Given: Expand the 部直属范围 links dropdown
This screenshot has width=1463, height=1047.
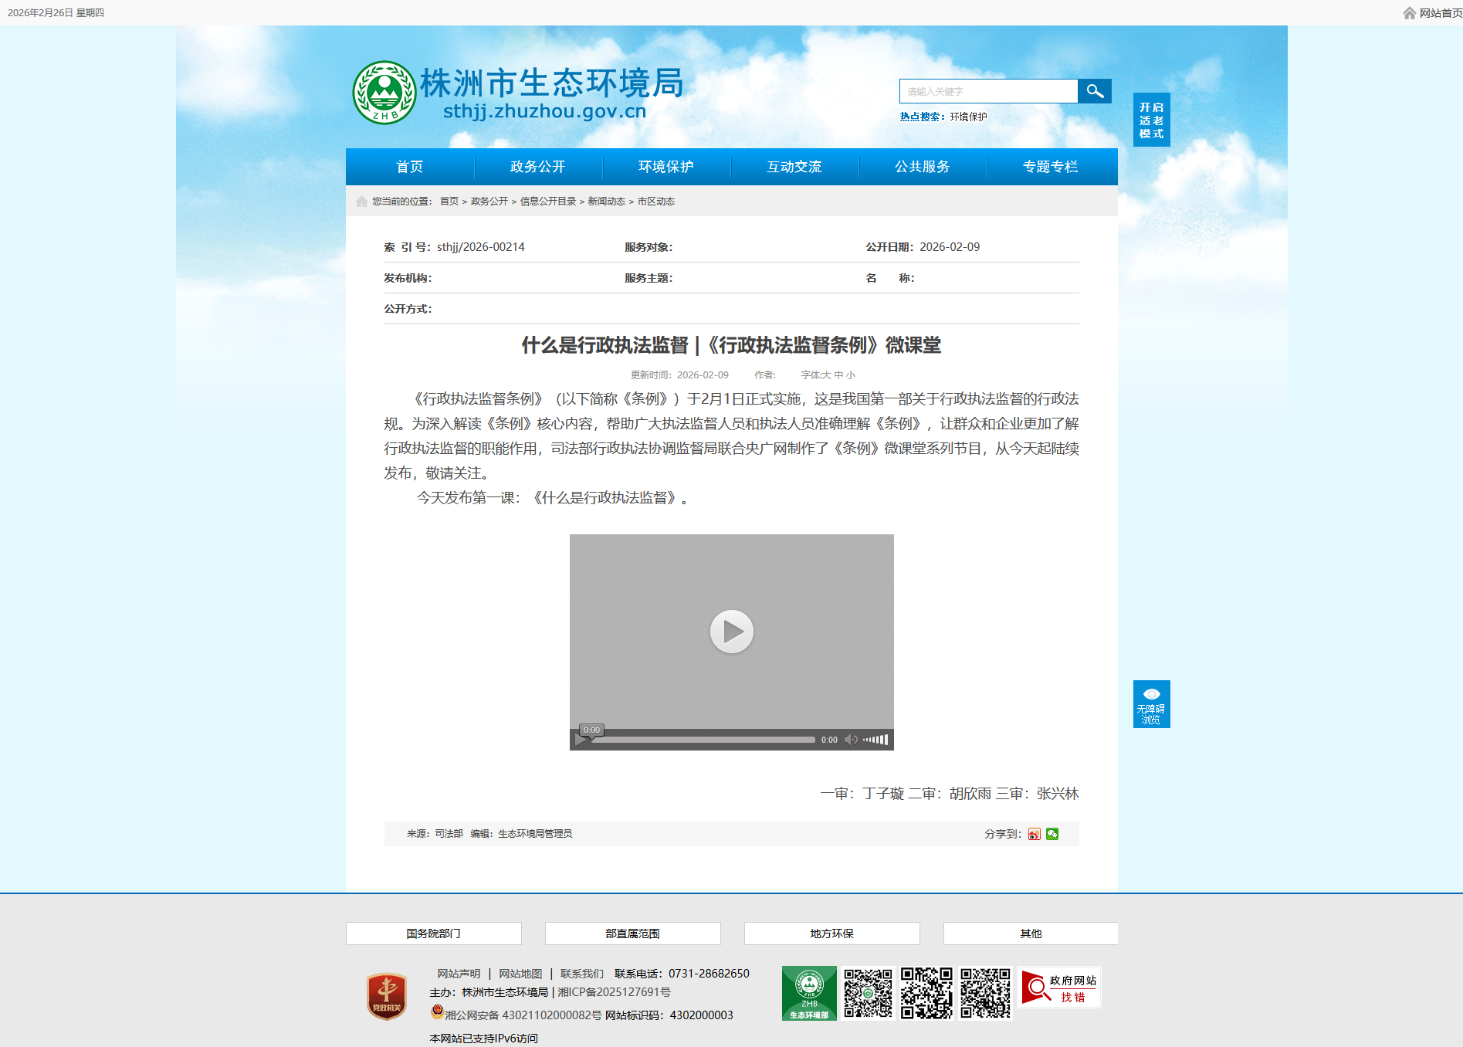Looking at the screenshot, I should pos(632,933).
